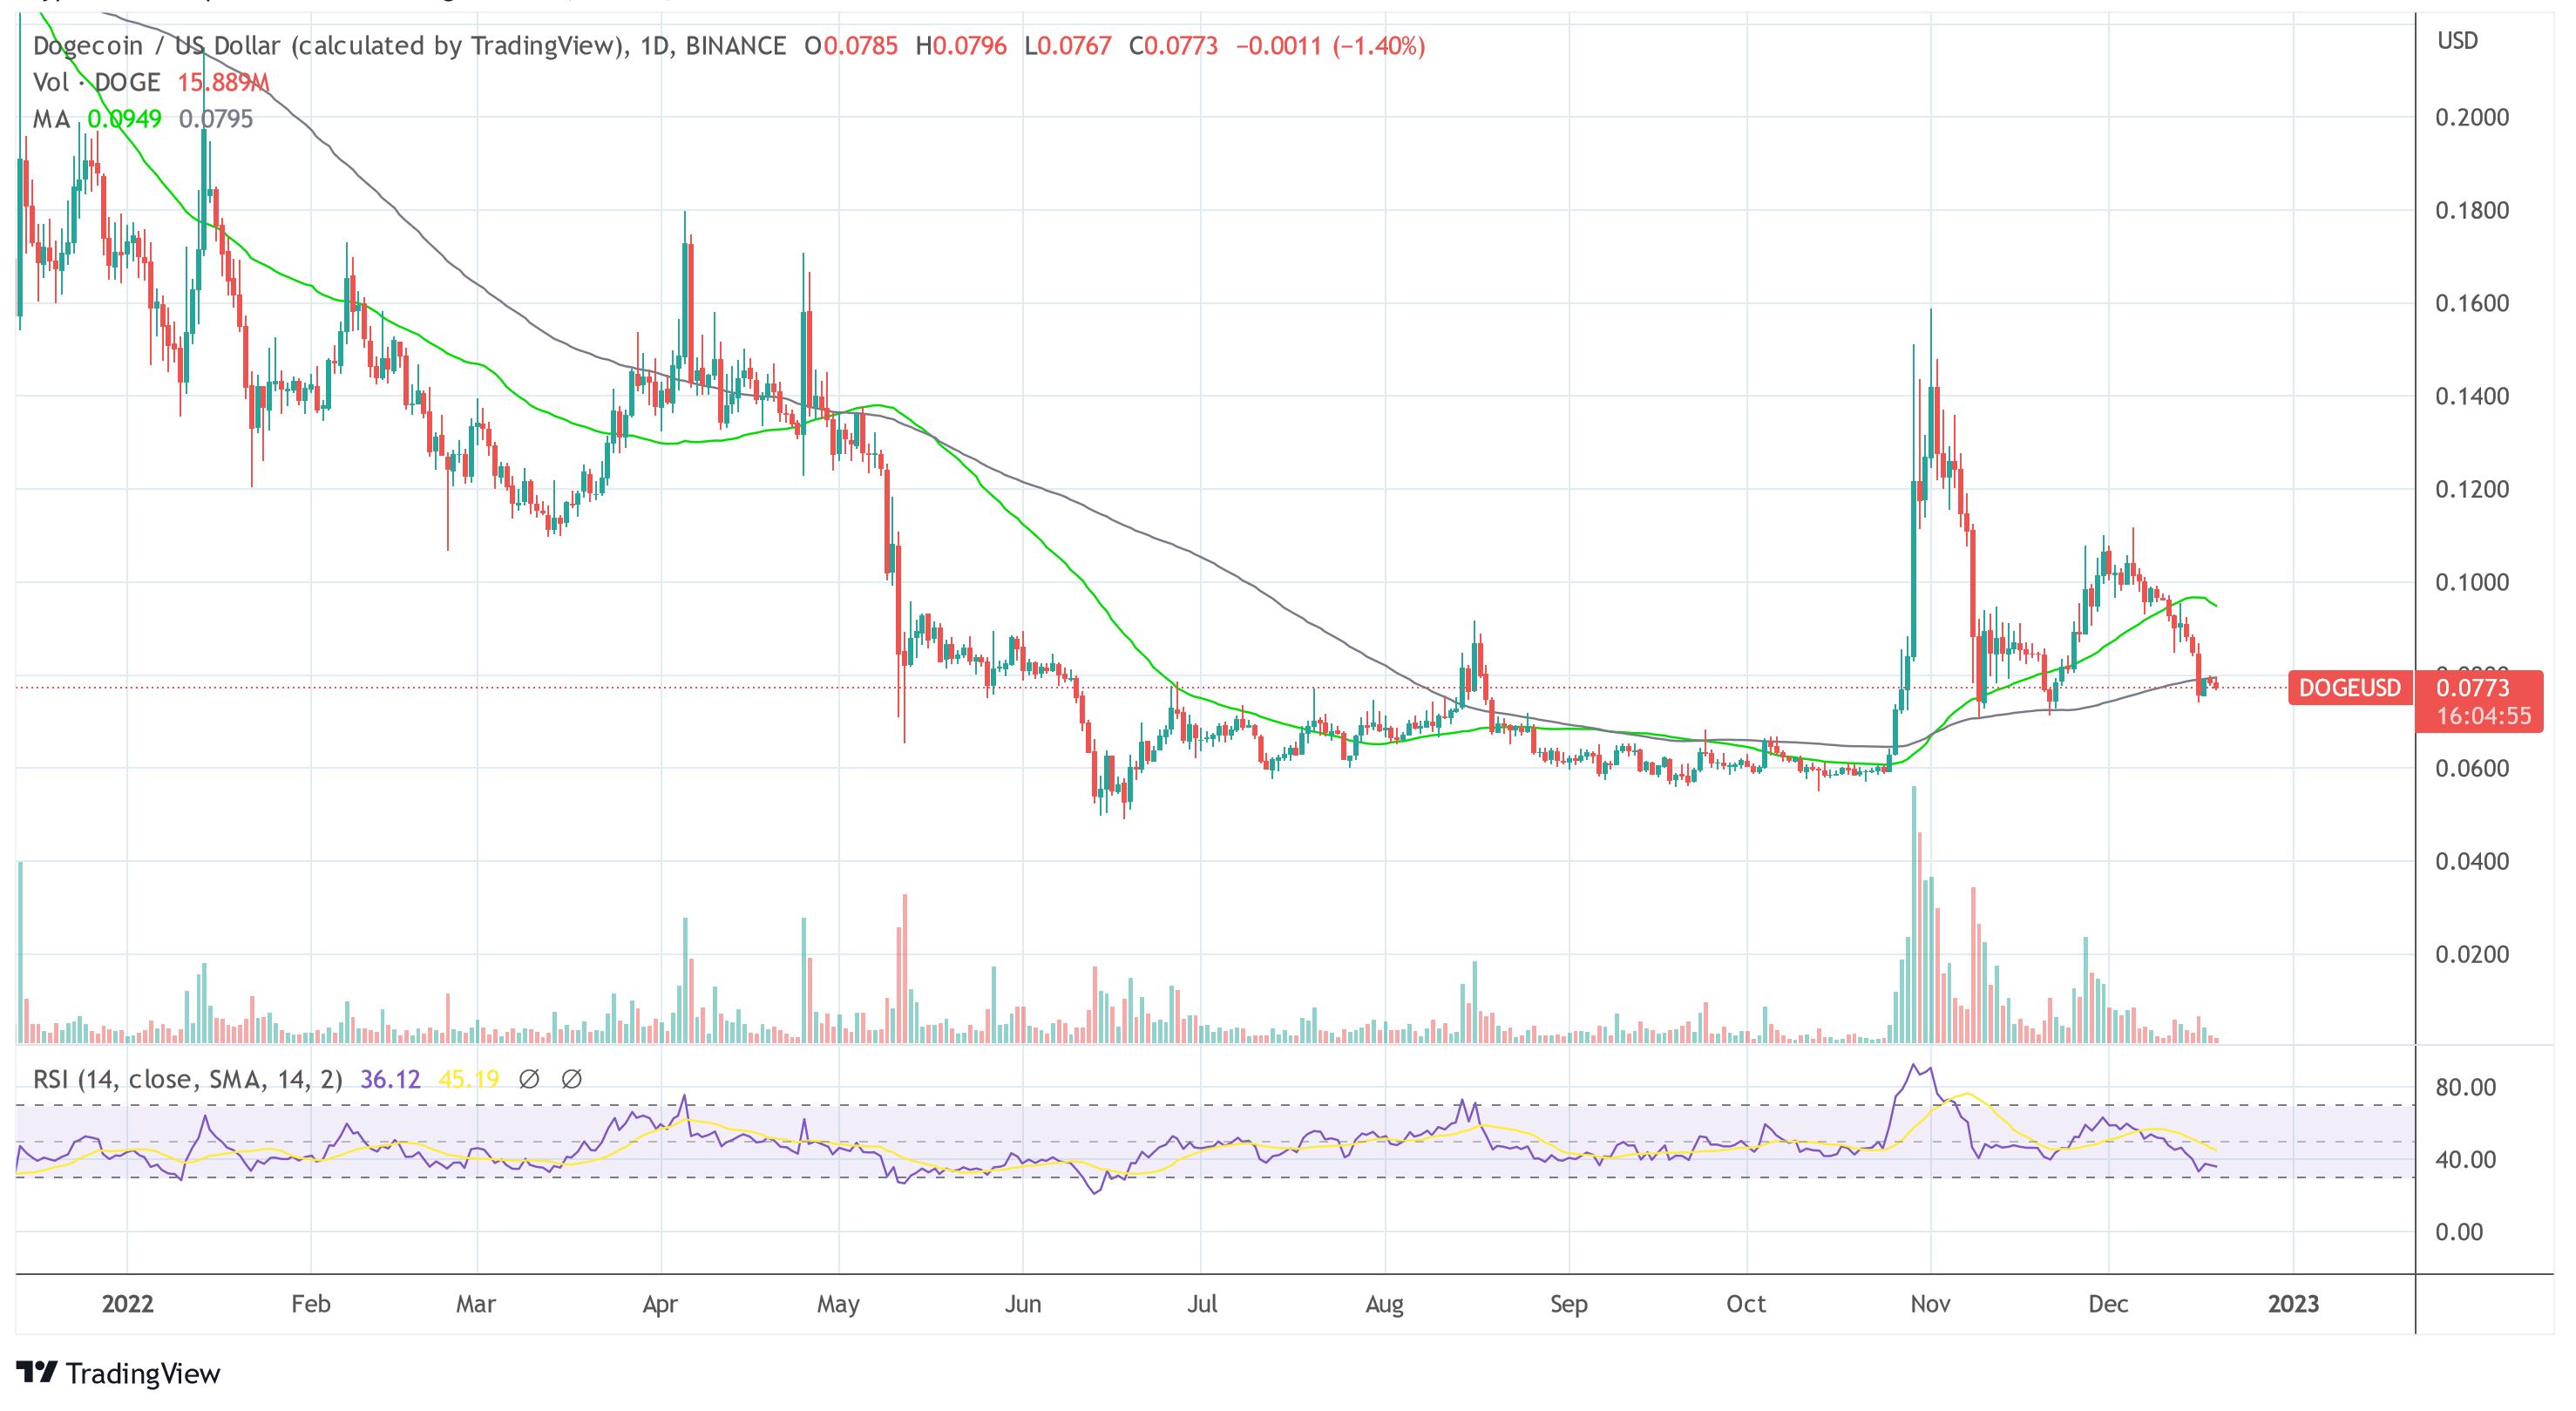Click the Oct label on time axis
The image size is (2576, 1411).
pos(1746,1304)
